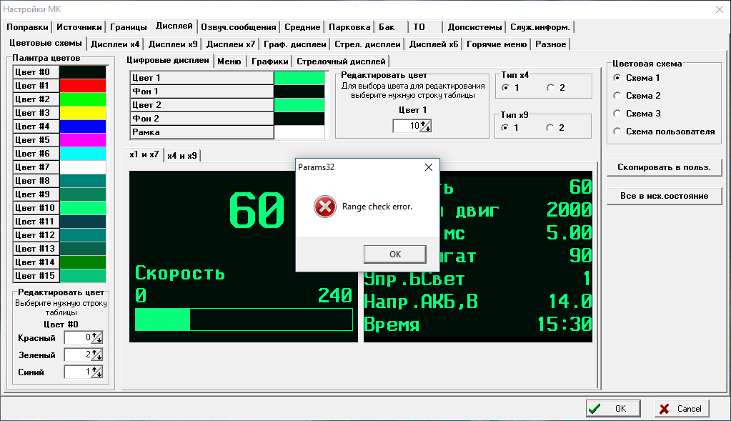Click the Красный spinner arrows
Screen dimensions: 731x421
[96, 337]
